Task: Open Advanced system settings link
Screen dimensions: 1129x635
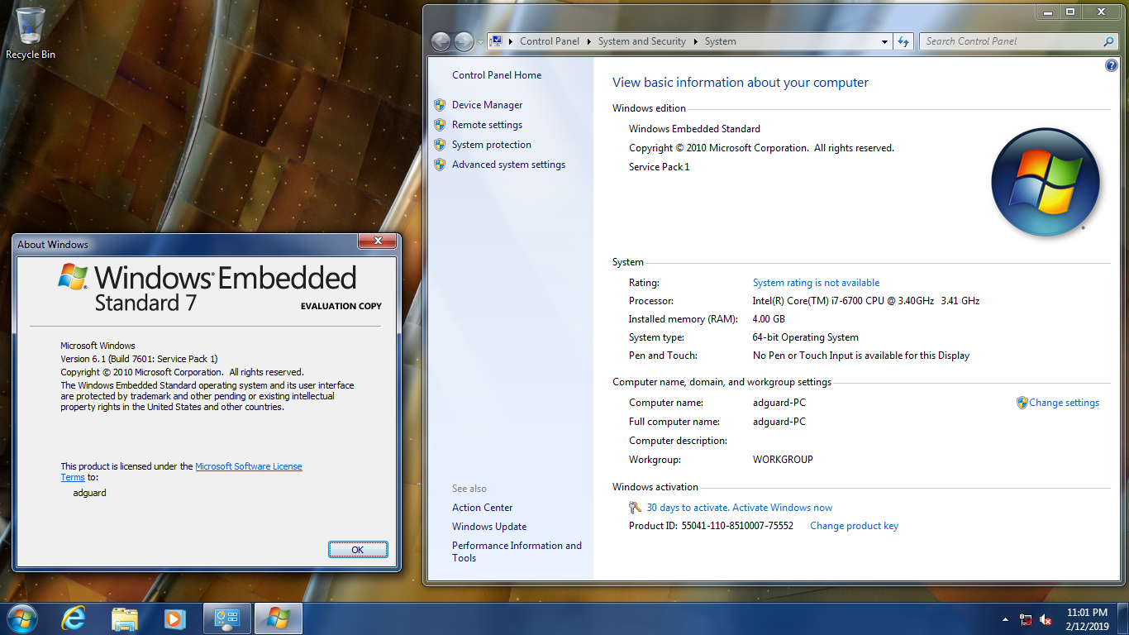Action: (508, 165)
